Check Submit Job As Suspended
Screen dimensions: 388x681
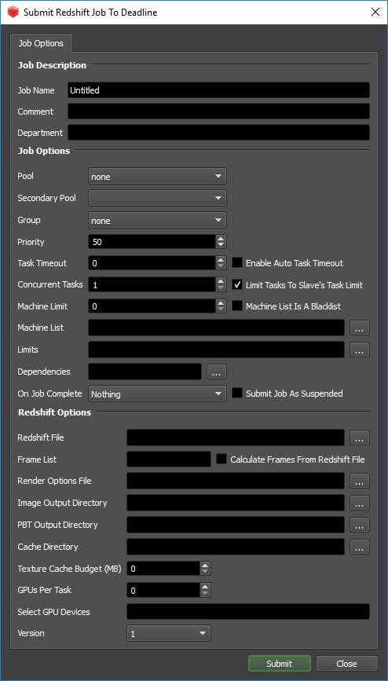tap(237, 394)
